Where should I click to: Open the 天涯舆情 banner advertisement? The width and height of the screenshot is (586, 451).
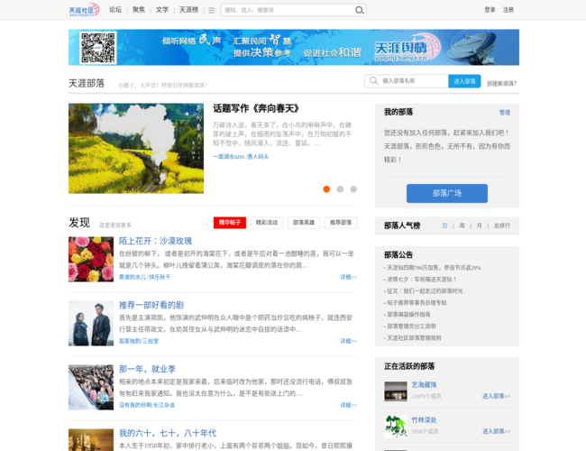point(294,48)
